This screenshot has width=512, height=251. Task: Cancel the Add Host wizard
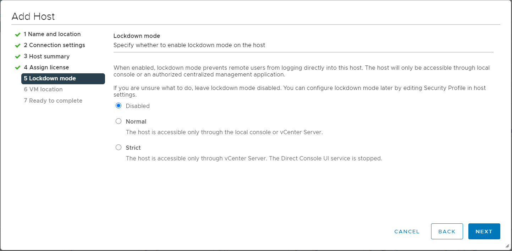(407, 232)
